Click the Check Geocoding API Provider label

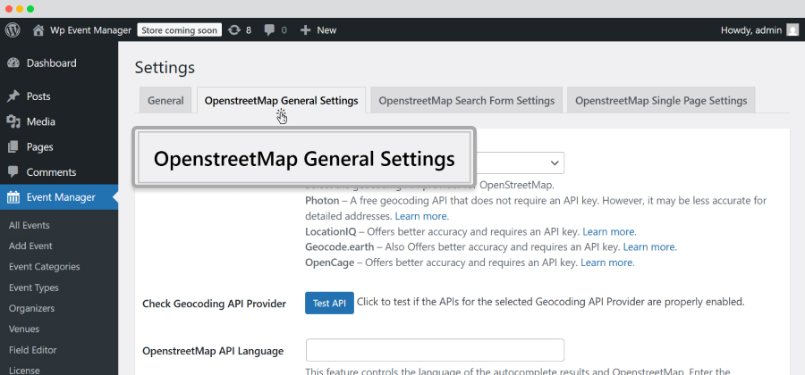[x=214, y=304]
